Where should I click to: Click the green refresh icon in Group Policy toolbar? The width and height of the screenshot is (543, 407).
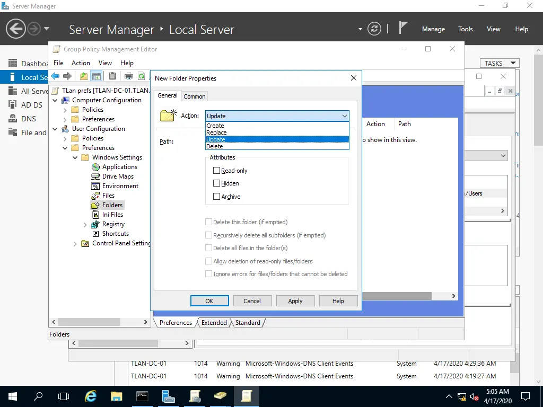(141, 76)
